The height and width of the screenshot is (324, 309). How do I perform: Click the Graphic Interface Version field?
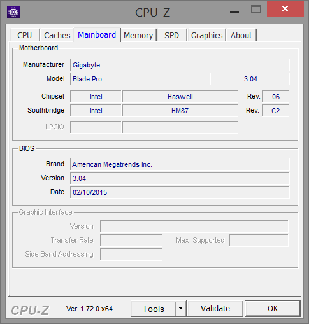pos(194,227)
